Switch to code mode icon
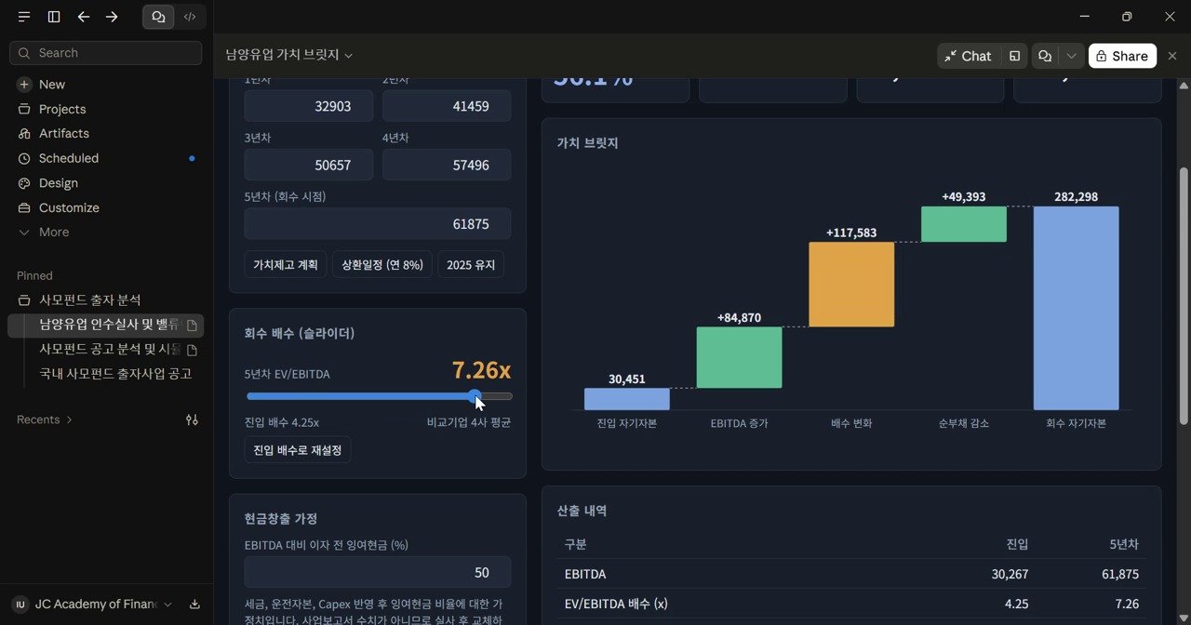Image resolution: width=1191 pixels, height=625 pixels. tap(190, 17)
